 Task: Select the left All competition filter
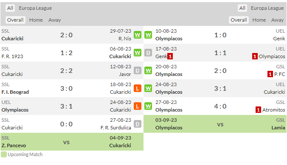click(10, 8)
